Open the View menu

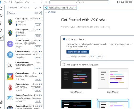tap(27, 2)
